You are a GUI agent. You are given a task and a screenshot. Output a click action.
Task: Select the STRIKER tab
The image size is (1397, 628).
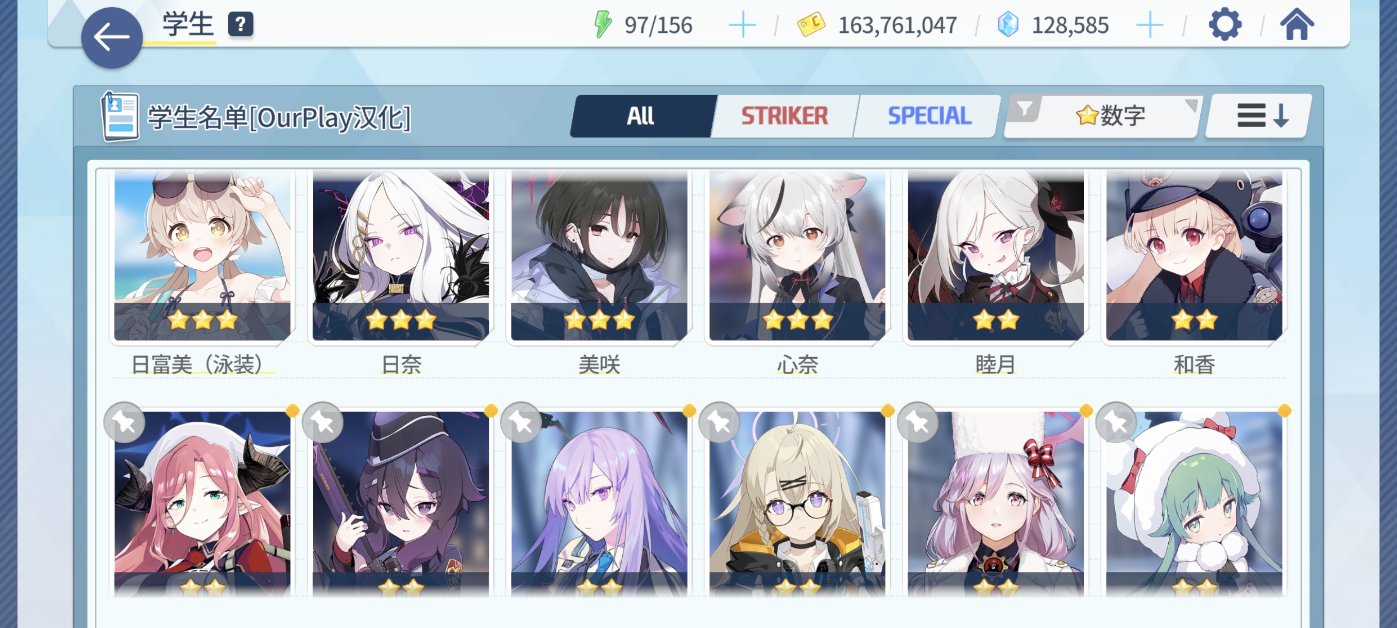pyautogui.click(x=784, y=116)
